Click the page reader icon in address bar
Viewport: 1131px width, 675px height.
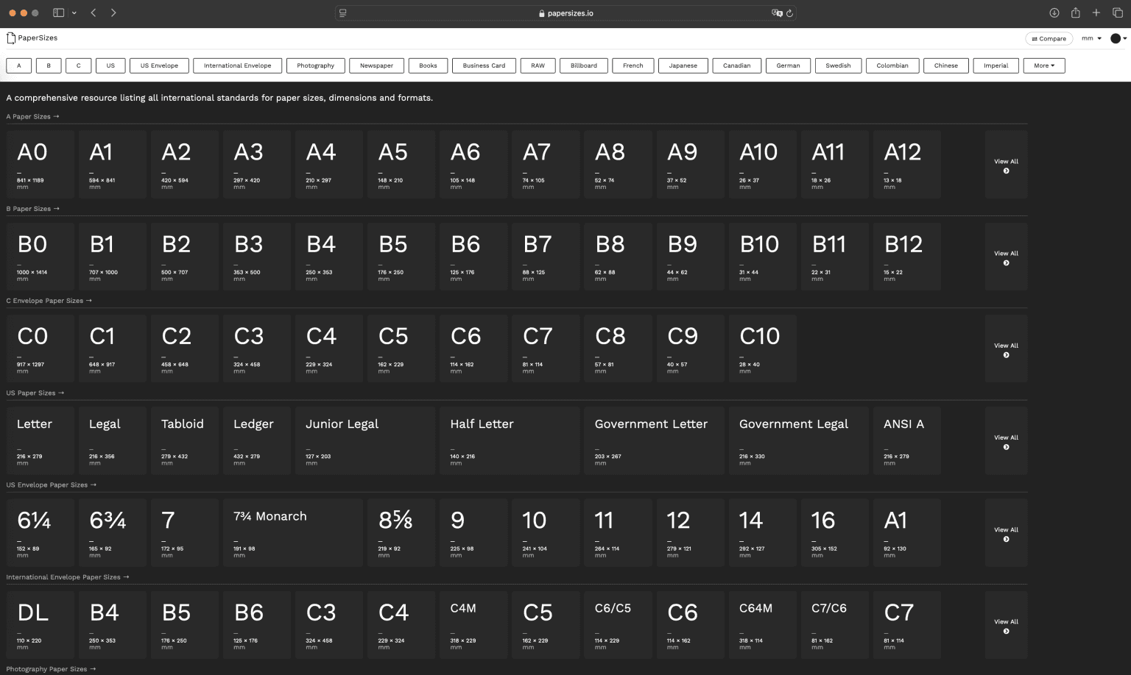click(343, 13)
